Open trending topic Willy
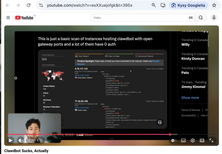 185,45
